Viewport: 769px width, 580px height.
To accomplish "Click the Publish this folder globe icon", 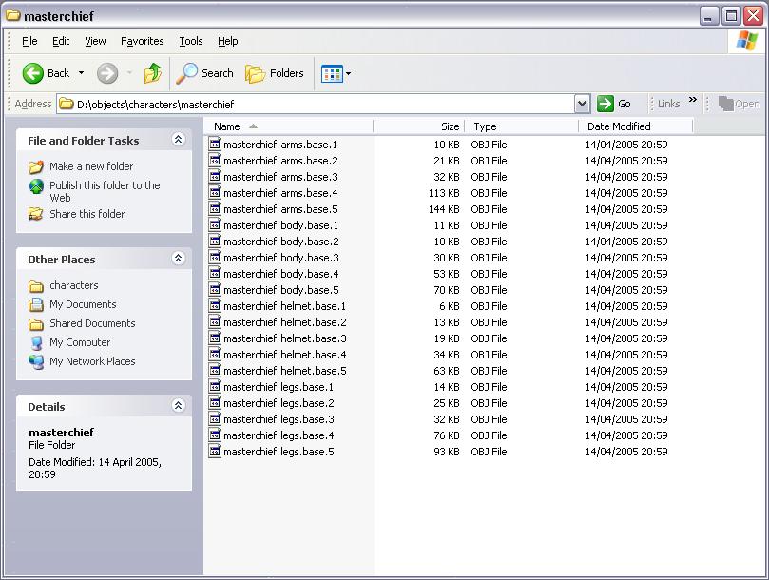I will pos(36,186).
